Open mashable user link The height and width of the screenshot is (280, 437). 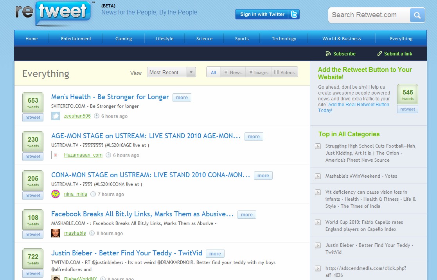click(75, 233)
